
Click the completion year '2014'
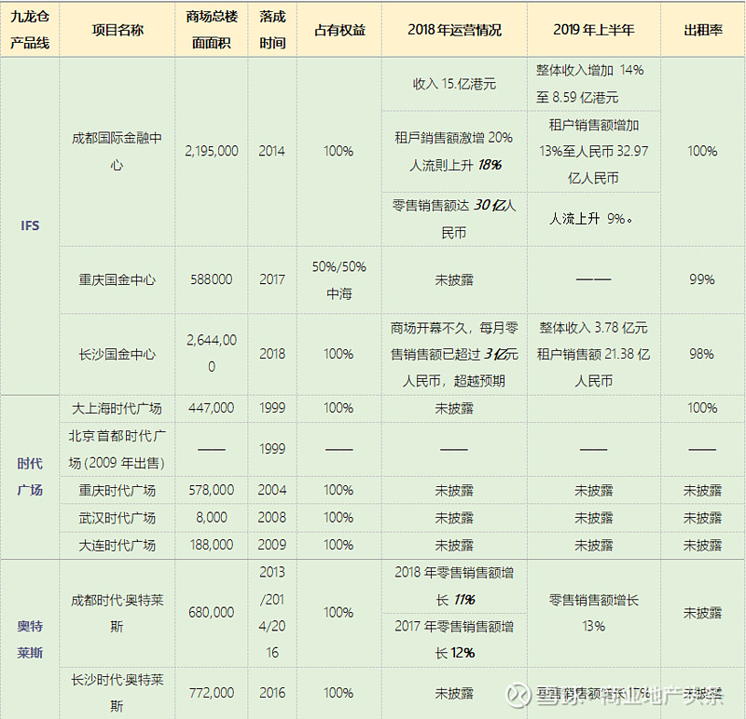tap(272, 152)
